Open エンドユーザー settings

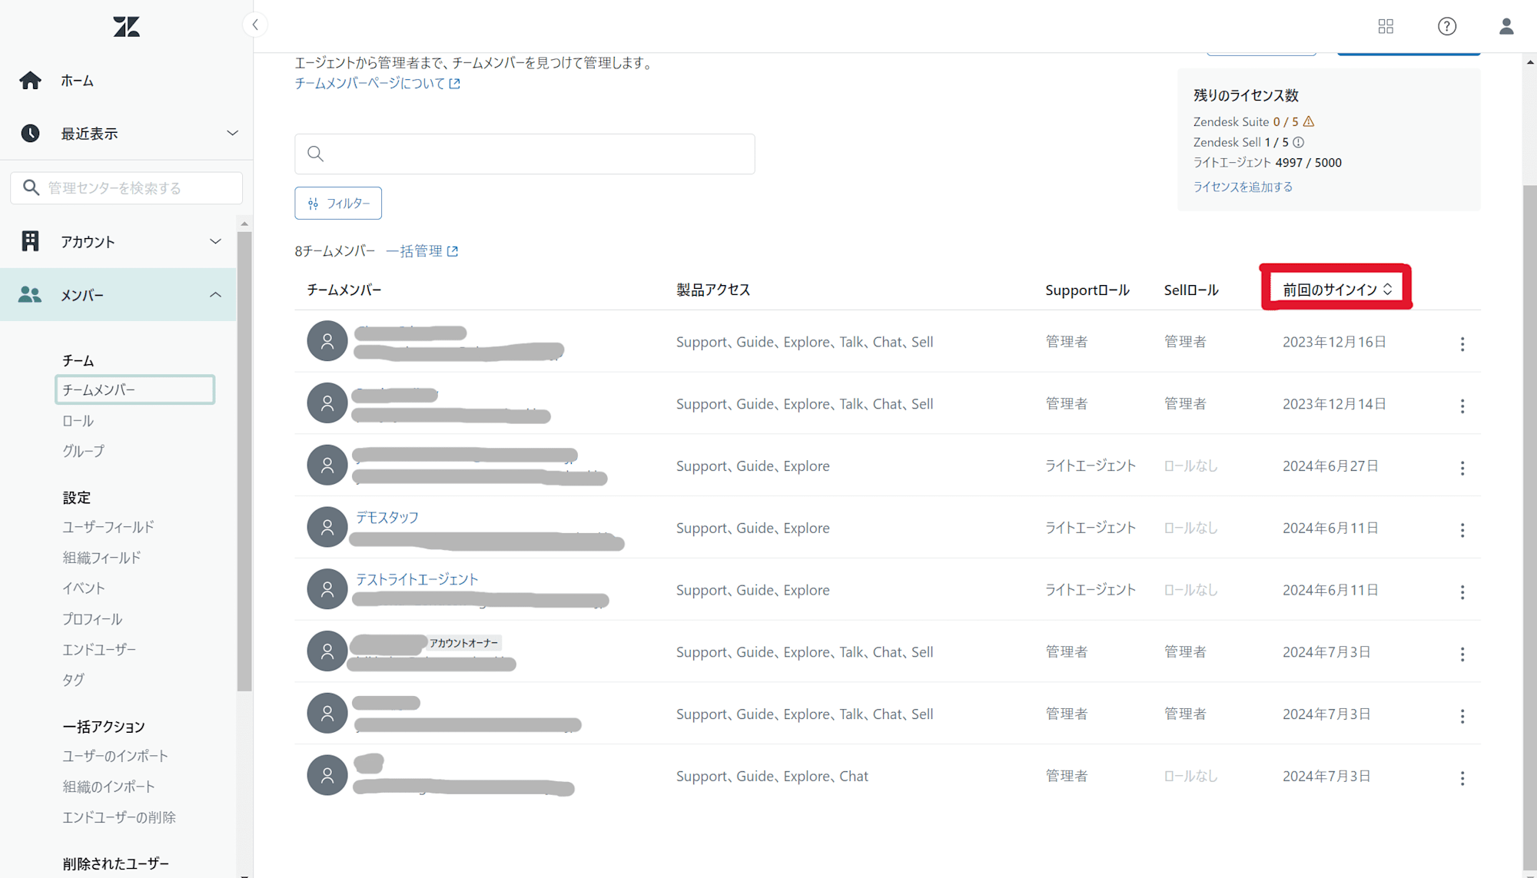[x=99, y=650]
